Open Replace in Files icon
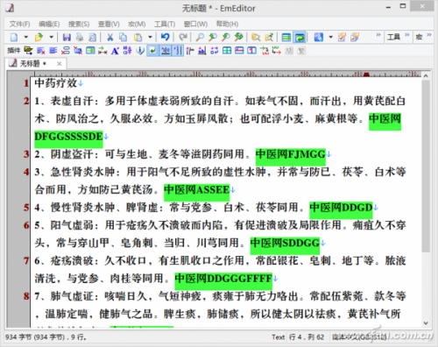Image resolution: width=438 pixels, height=347 pixels. coord(269,37)
